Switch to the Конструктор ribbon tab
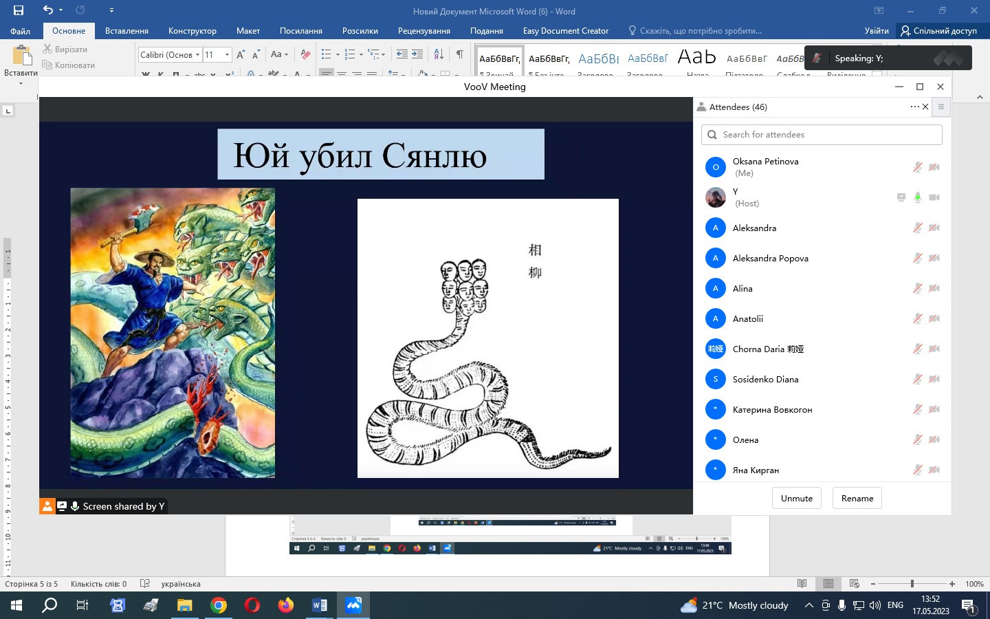 point(192,31)
